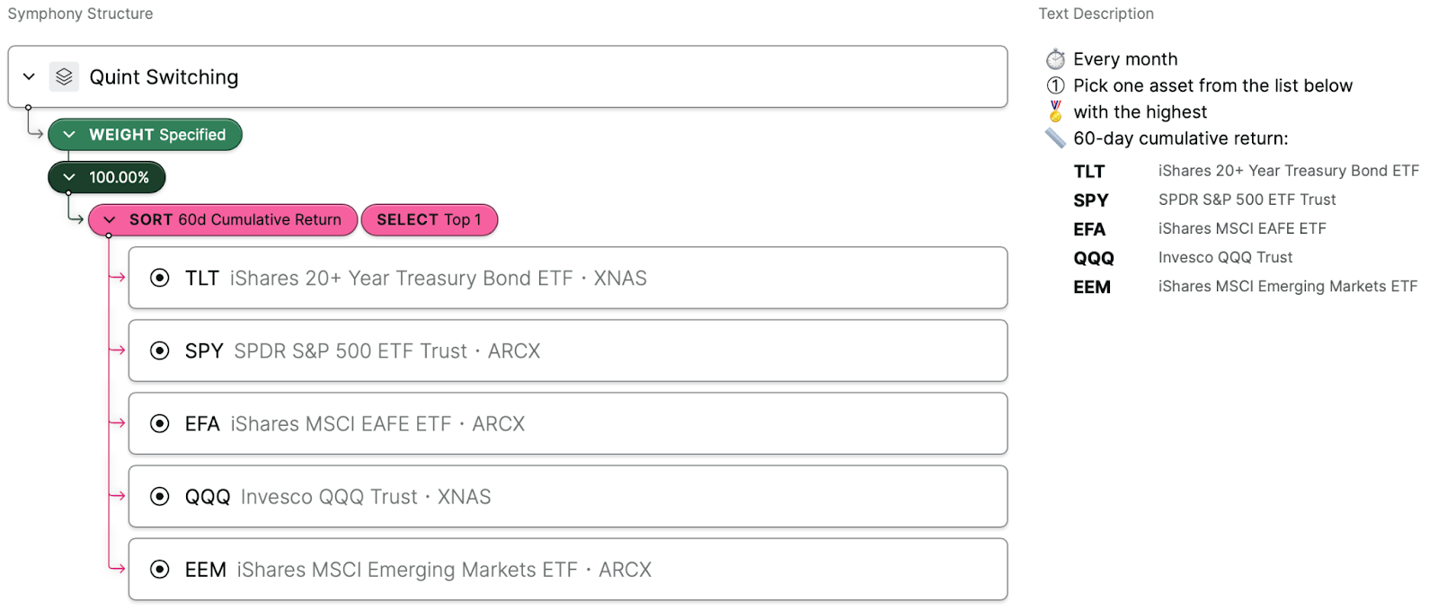
Task: Click the QQQ asset circle icon
Action: (x=160, y=496)
